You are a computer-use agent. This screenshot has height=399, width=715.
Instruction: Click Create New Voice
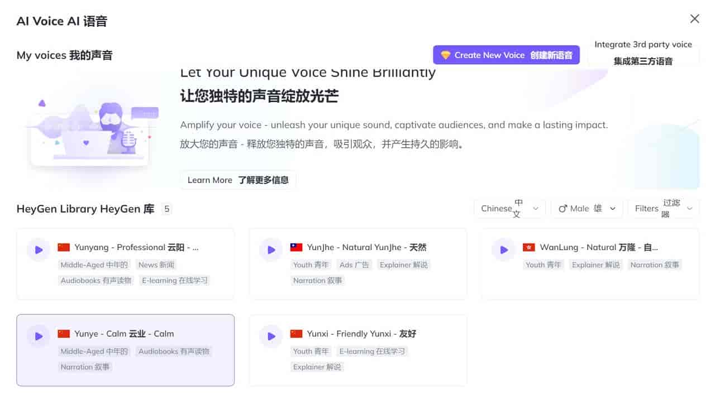tap(506, 55)
